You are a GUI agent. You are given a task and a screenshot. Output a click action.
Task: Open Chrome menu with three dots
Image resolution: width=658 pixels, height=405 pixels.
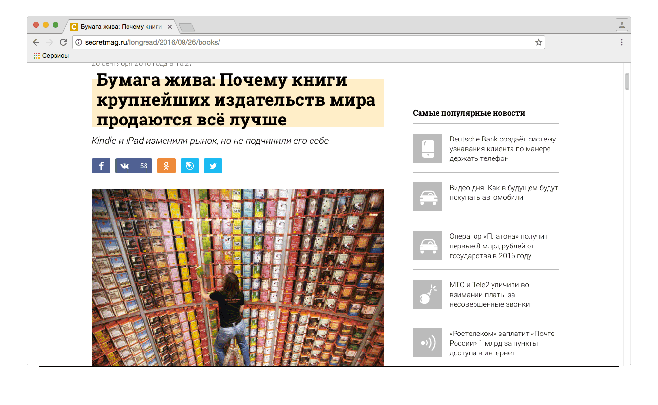tap(621, 42)
